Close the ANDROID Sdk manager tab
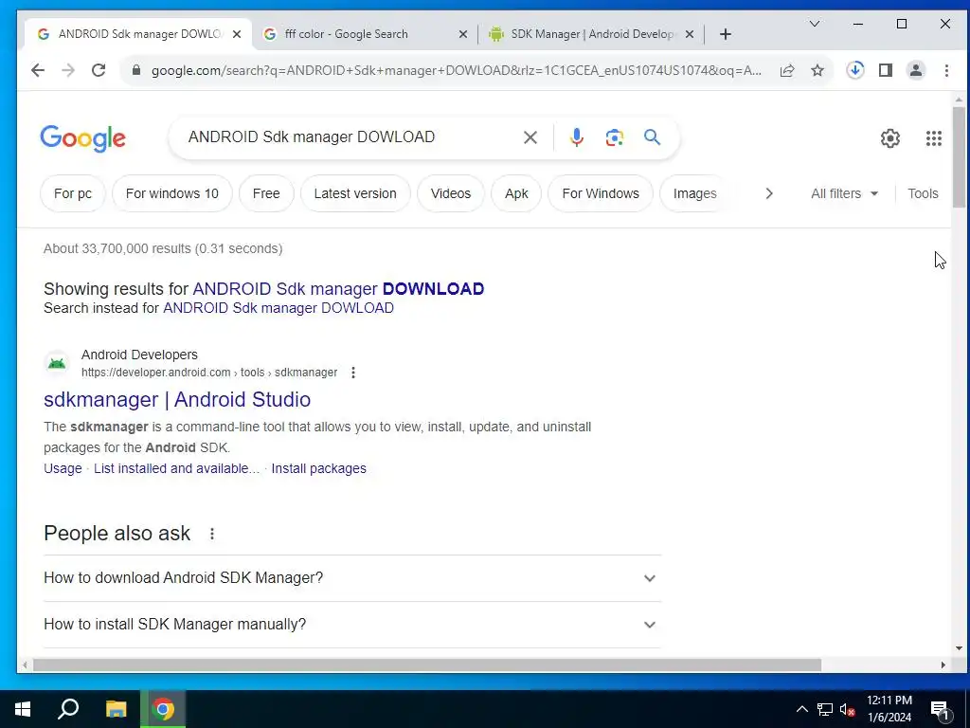The image size is (970, 728). point(236,34)
